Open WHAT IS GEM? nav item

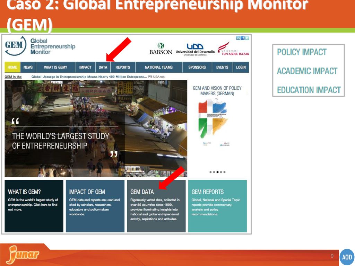coord(55,67)
